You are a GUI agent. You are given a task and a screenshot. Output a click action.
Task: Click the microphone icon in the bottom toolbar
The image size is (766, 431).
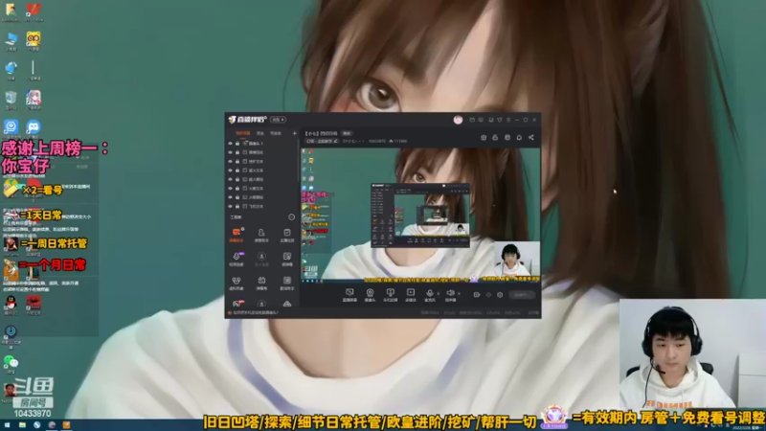click(429, 294)
